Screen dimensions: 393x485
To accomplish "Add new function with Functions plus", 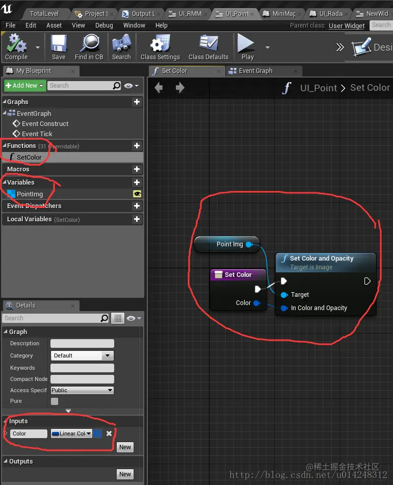I will click(x=137, y=146).
